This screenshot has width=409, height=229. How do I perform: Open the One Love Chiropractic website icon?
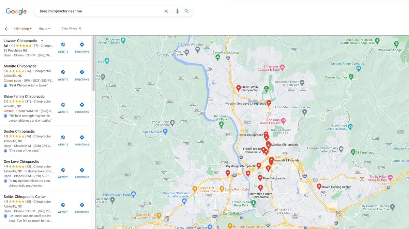tap(63, 170)
